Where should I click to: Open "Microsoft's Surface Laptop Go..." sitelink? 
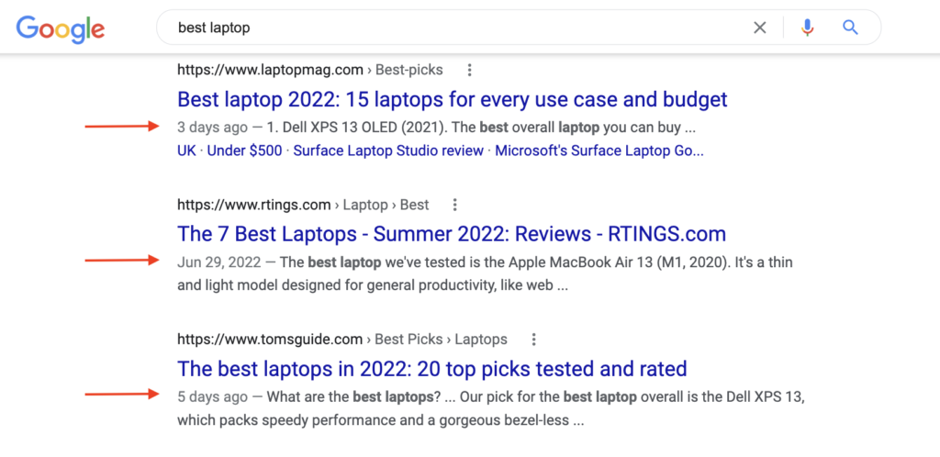pos(599,150)
